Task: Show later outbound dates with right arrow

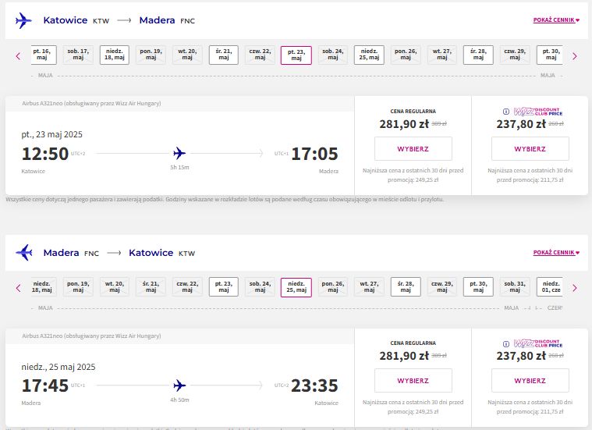Action: [575, 56]
